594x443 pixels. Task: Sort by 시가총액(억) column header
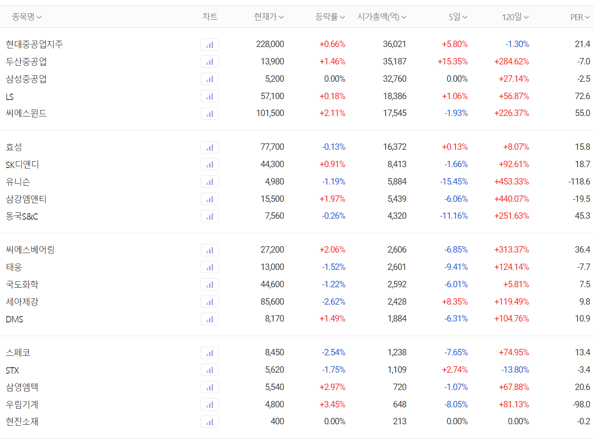tap(382, 17)
